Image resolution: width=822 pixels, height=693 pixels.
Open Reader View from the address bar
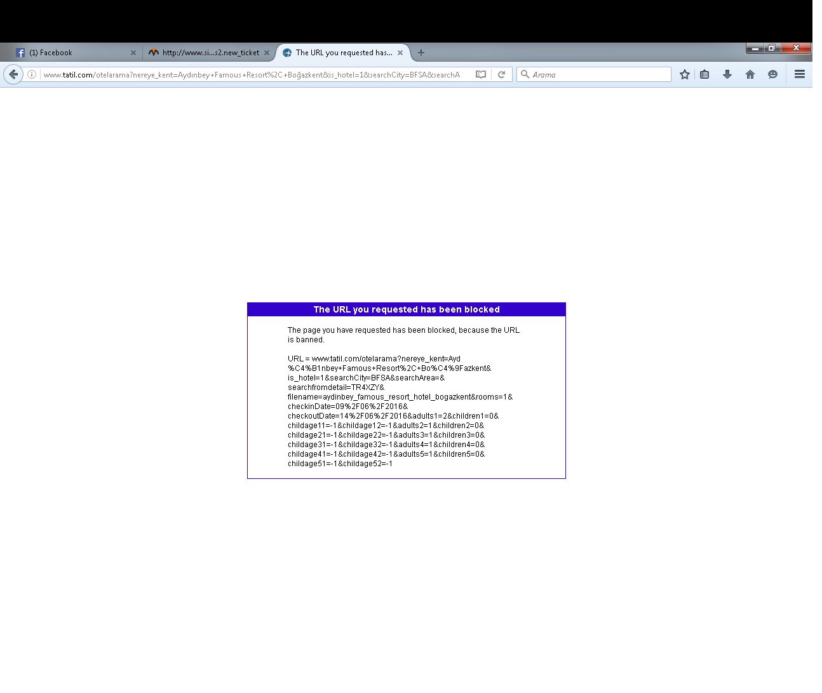481,74
